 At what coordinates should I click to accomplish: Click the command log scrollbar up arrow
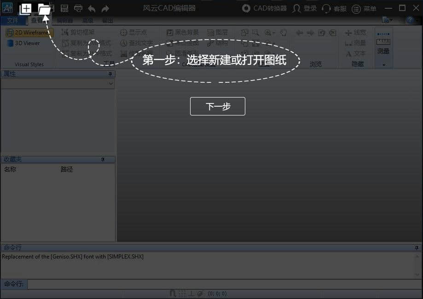tap(417, 256)
